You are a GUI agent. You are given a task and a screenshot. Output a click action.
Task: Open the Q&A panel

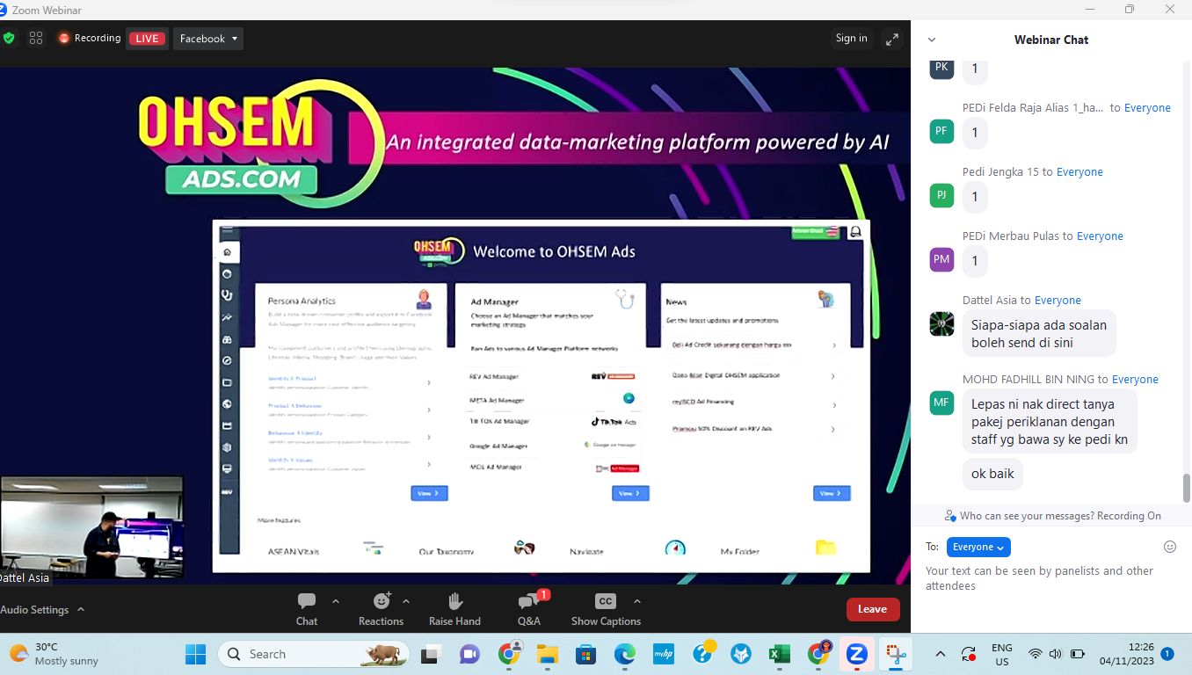coord(529,602)
